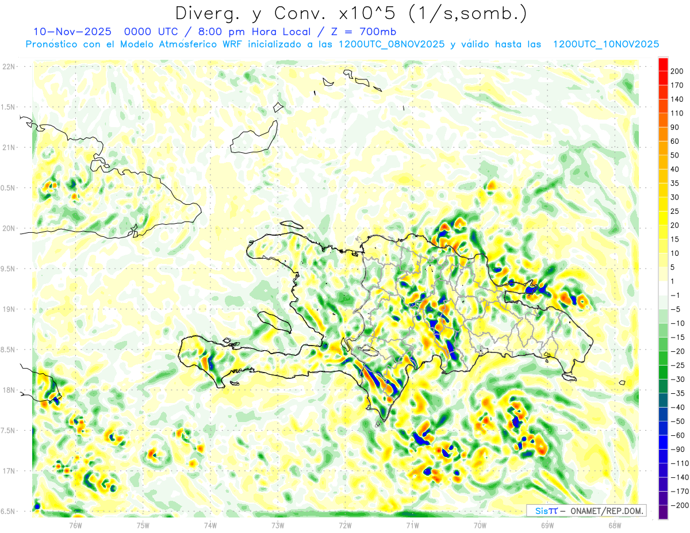The image size is (690, 533).
Task: Click the "8.5N" latitude axis label
Action: 9,350
